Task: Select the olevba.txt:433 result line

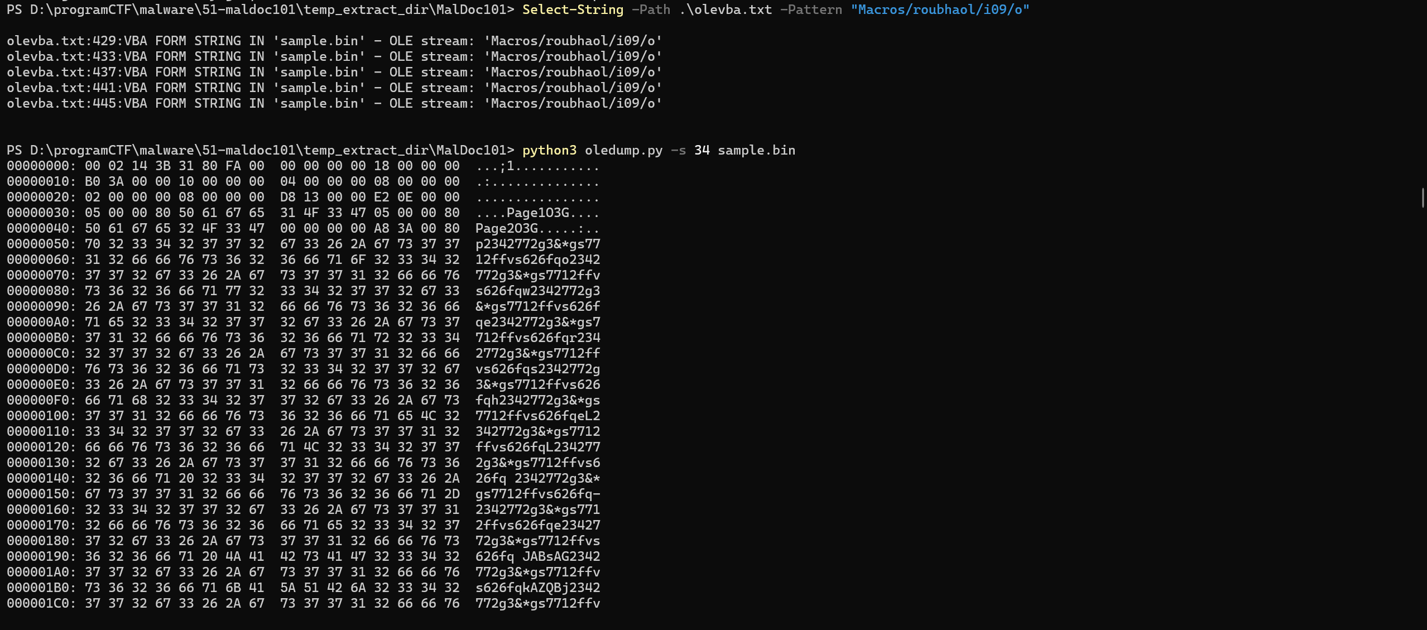Action: coord(334,56)
